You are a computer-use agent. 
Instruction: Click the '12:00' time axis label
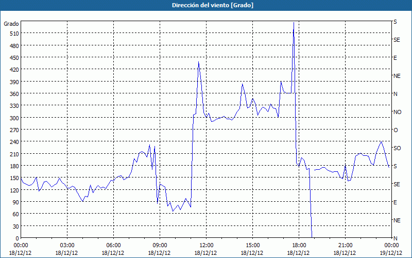[207, 246]
